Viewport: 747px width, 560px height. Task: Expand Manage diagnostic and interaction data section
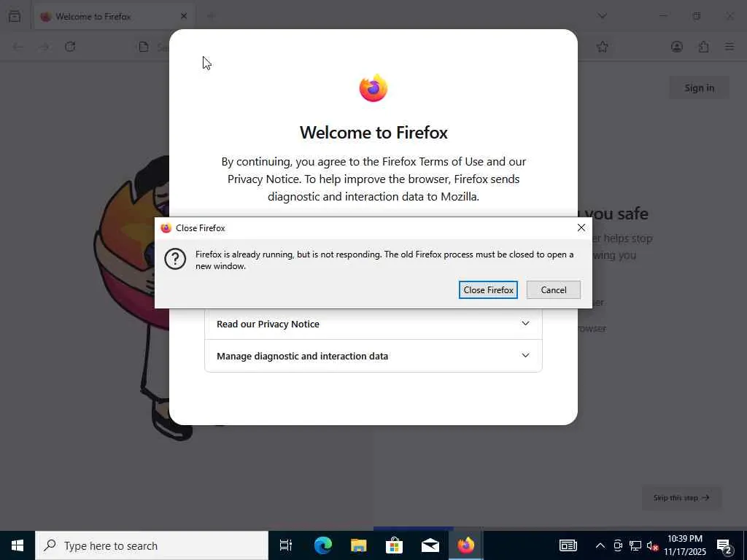pyautogui.click(x=373, y=356)
